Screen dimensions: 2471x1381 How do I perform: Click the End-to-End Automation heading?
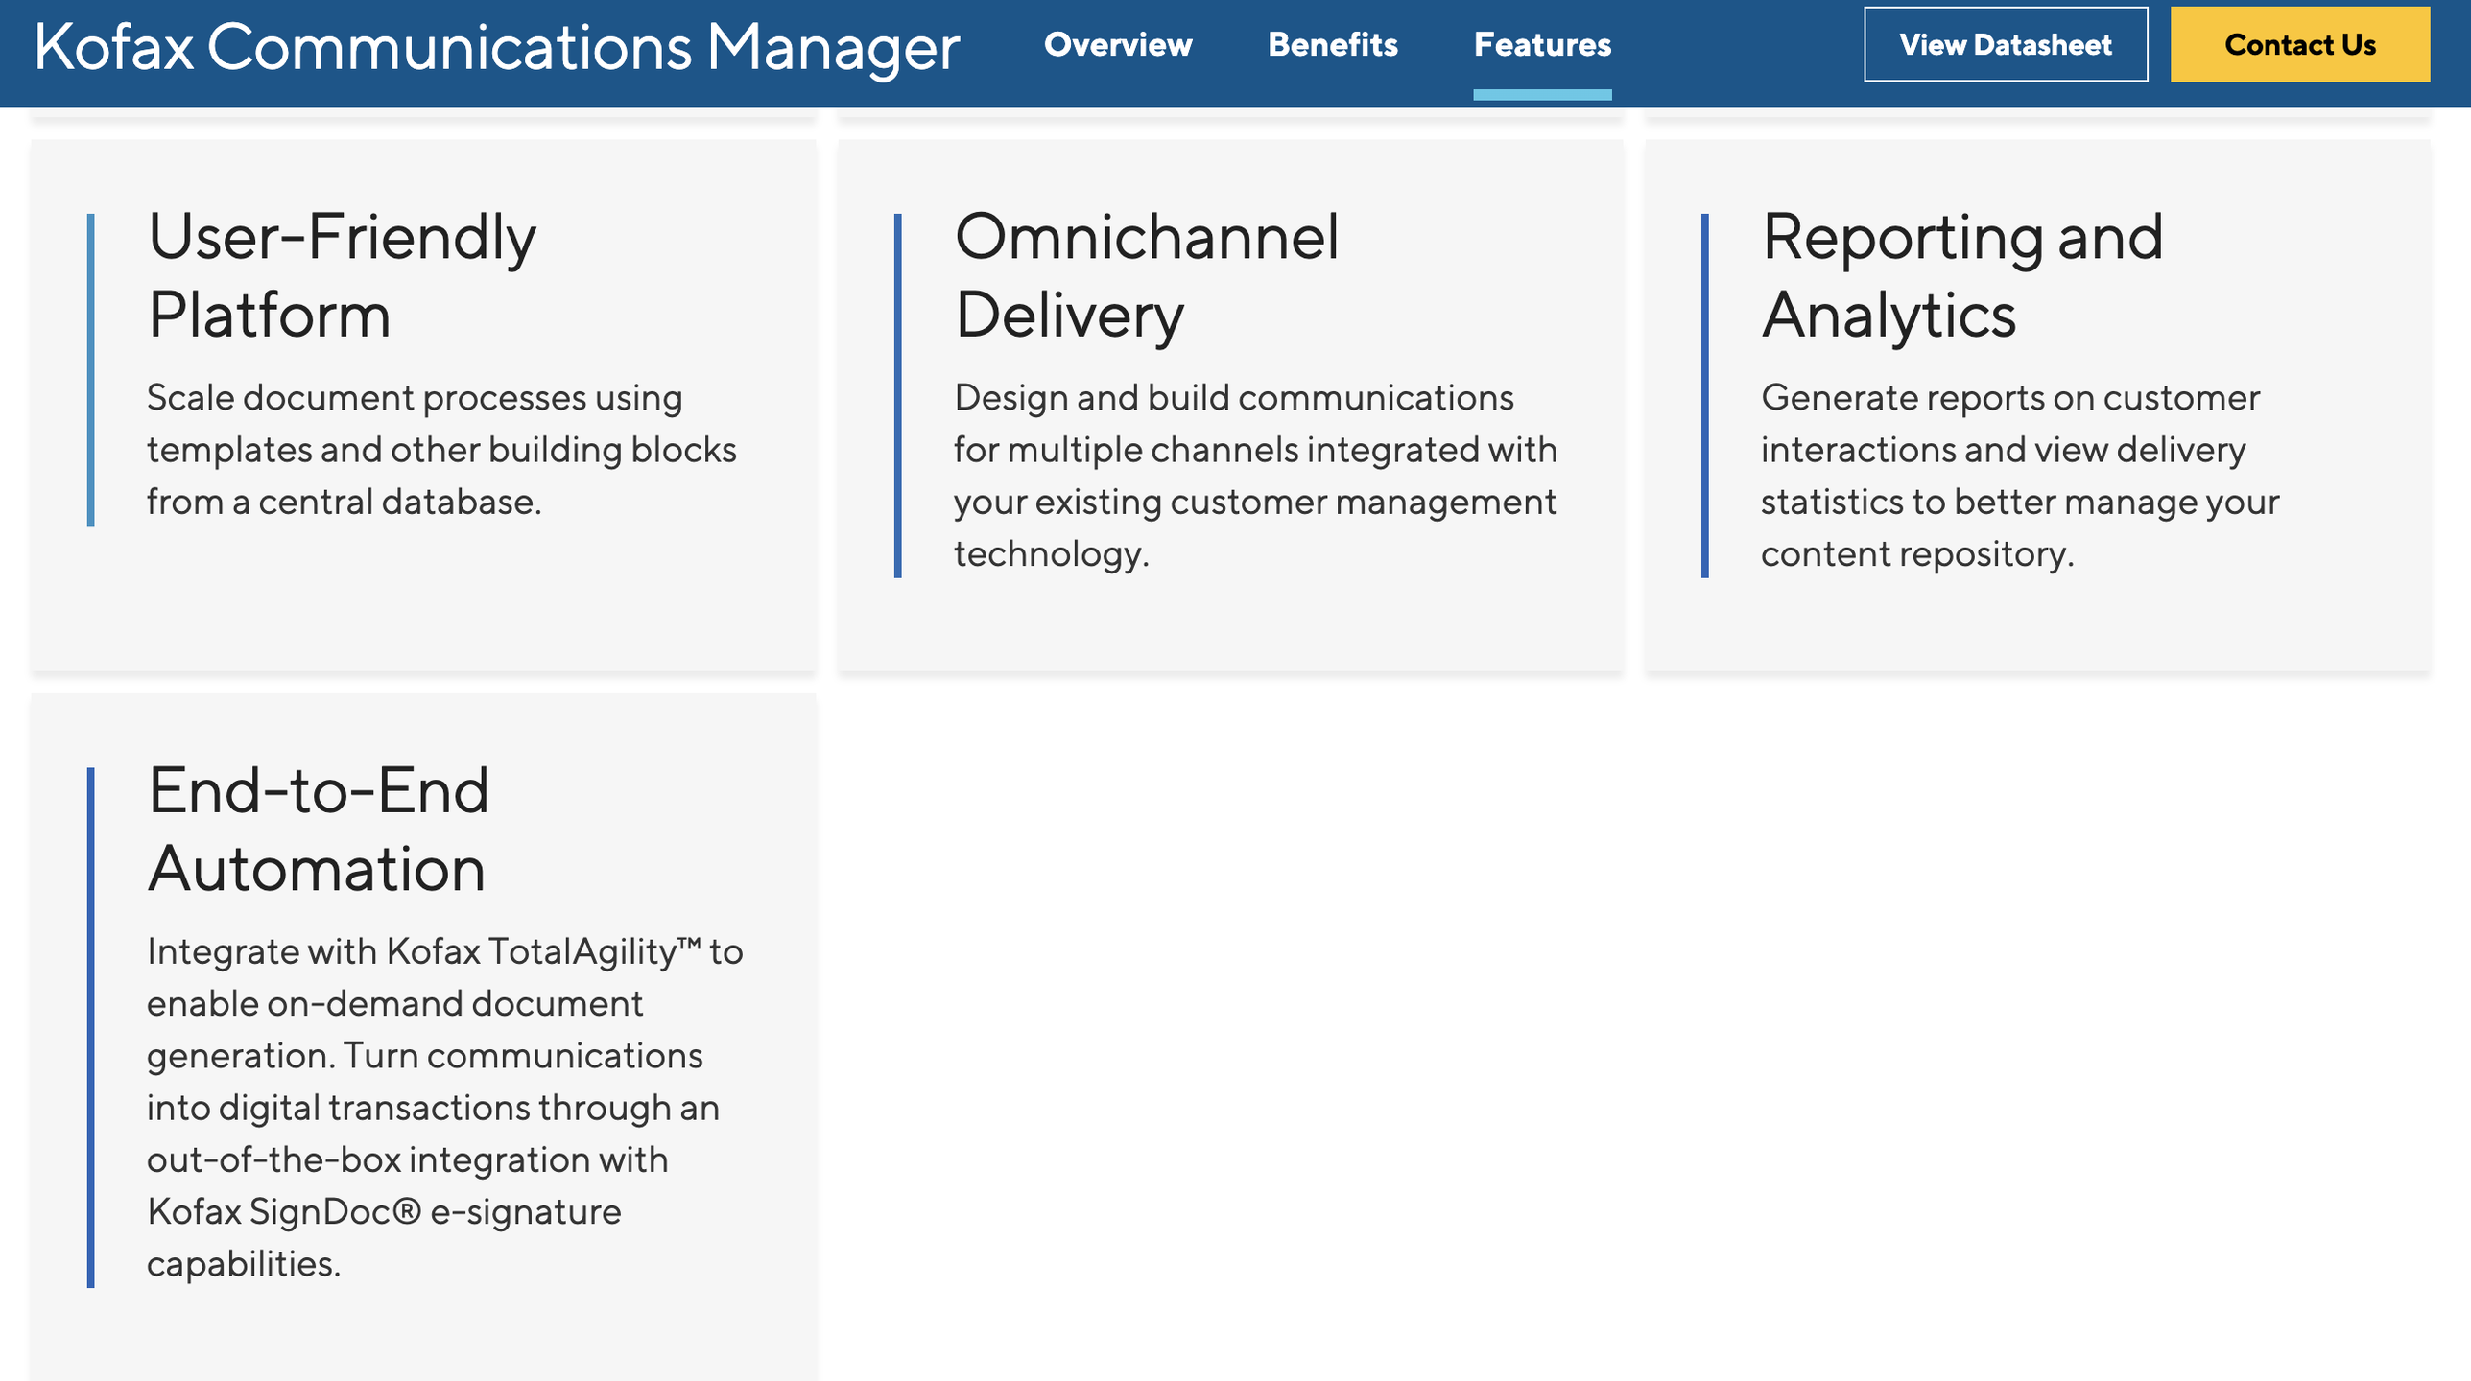coord(318,830)
